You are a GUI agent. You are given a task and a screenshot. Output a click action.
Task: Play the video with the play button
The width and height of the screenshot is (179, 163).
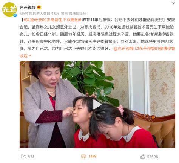click(x=97, y=104)
